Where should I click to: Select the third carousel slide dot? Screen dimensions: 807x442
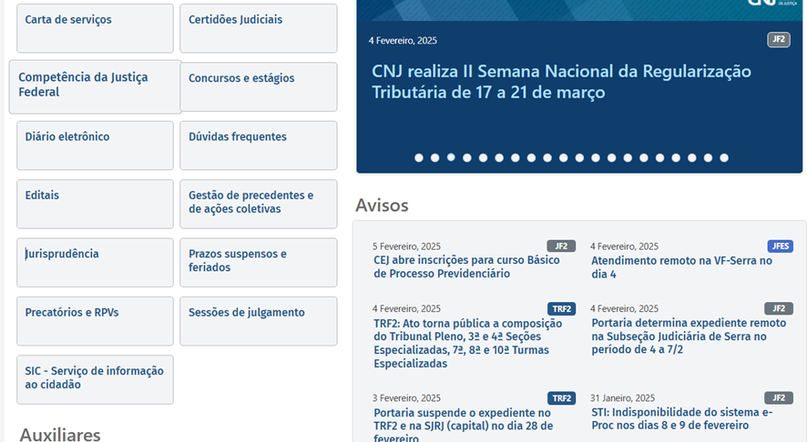pyautogui.click(x=451, y=157)
